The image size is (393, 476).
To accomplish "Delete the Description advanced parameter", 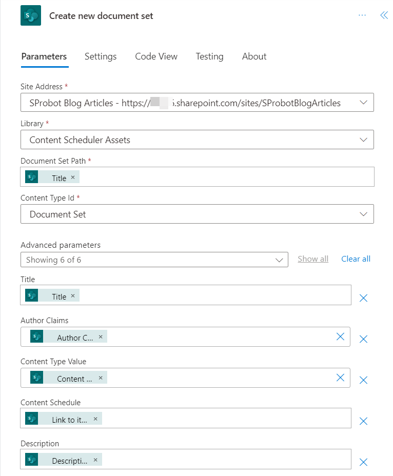I will pos(364,462).
